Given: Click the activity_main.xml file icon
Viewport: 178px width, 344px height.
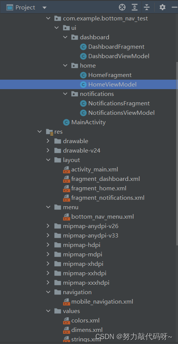Looking at the screenshot, I should point(66,170).
